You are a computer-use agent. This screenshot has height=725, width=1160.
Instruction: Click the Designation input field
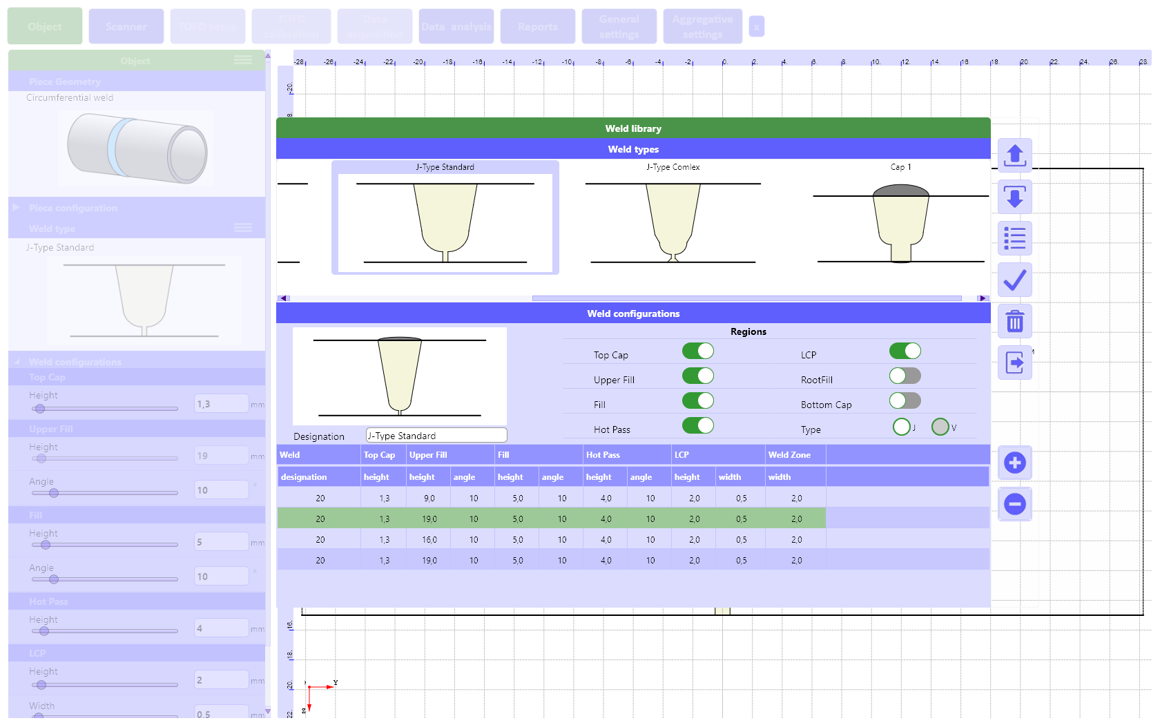pos(436,436)
